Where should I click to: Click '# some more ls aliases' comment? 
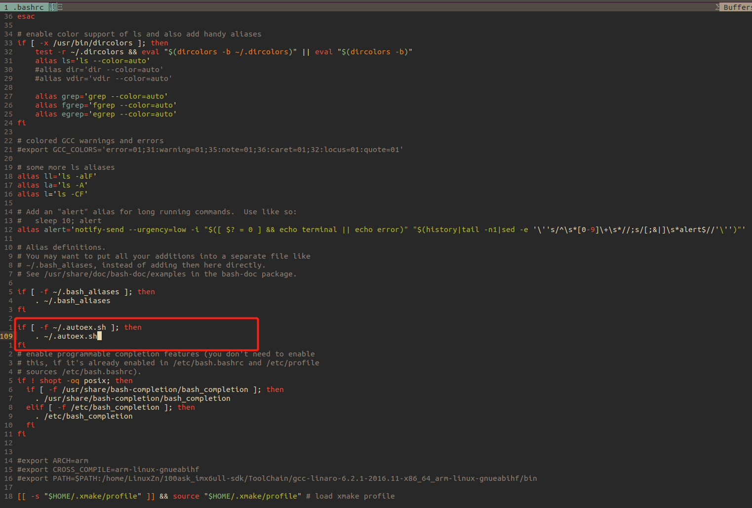coord(66,167)
